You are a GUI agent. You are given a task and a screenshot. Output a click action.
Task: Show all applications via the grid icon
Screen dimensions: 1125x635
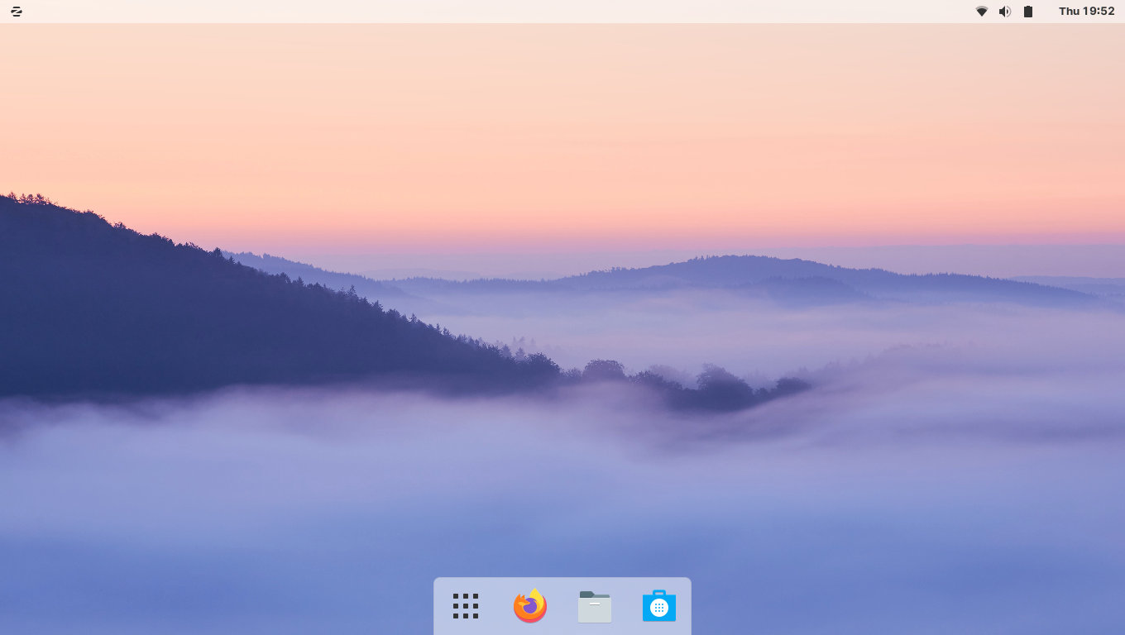click(x=466, y=606)
